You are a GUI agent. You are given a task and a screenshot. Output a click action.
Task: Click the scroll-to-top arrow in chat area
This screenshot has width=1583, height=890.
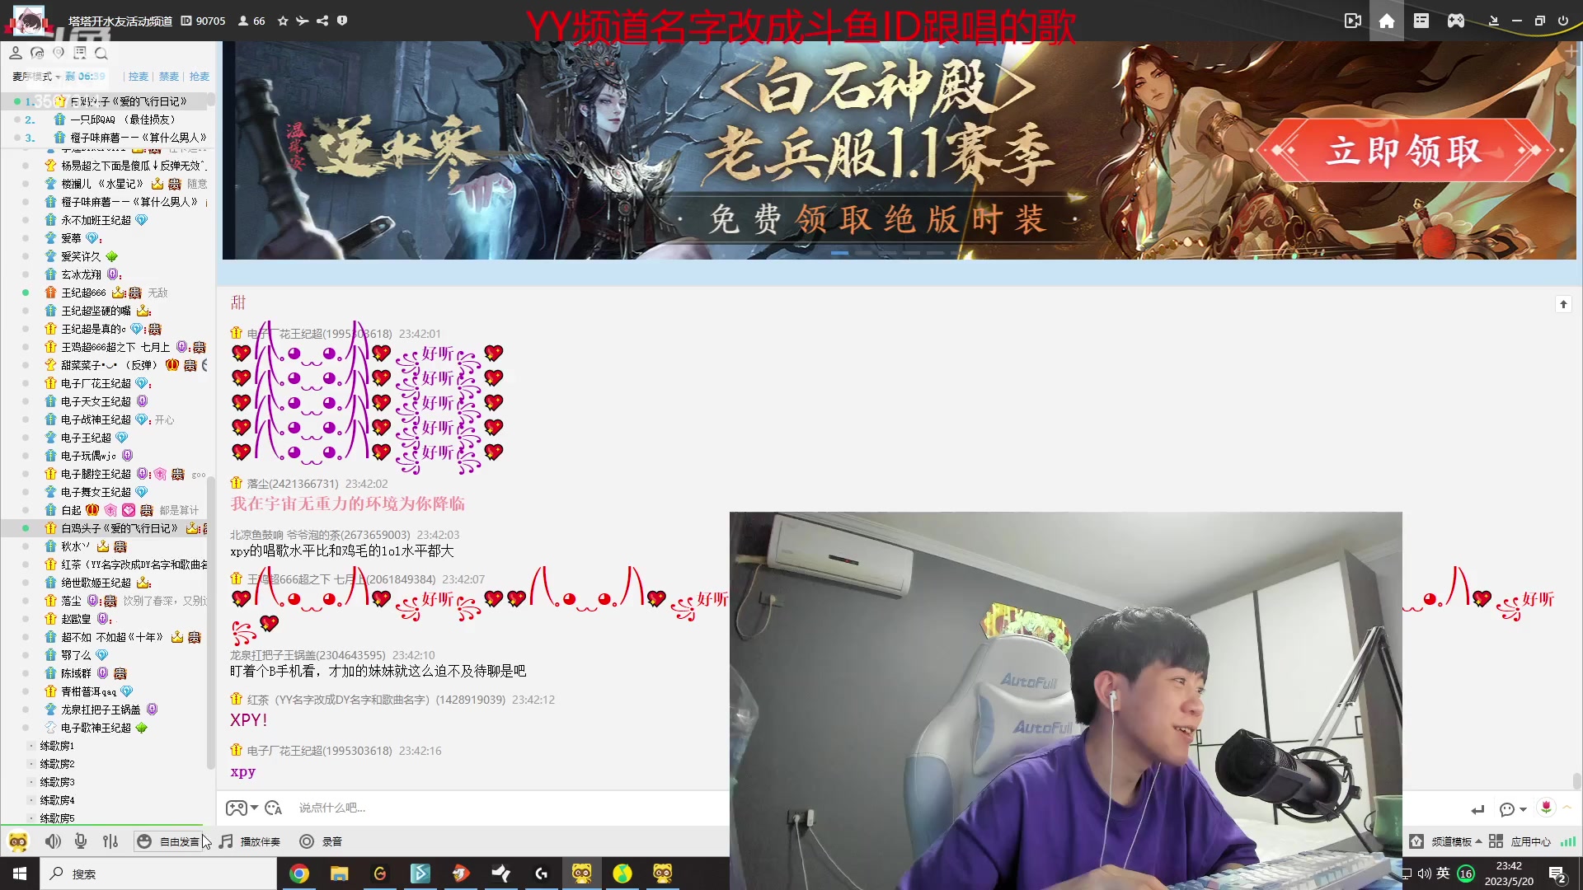1563,304
